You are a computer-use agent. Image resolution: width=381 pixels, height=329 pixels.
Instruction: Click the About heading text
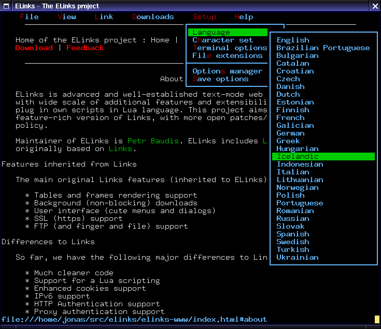click(172, 79)
